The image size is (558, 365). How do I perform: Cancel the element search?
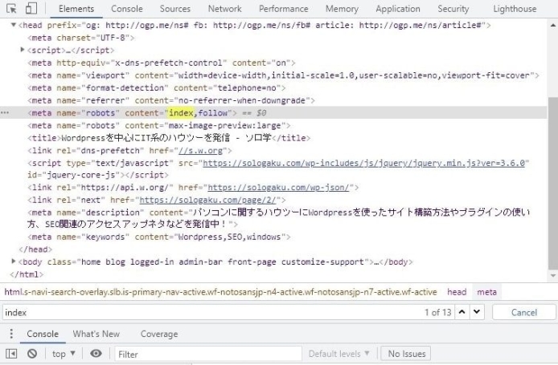524,312
